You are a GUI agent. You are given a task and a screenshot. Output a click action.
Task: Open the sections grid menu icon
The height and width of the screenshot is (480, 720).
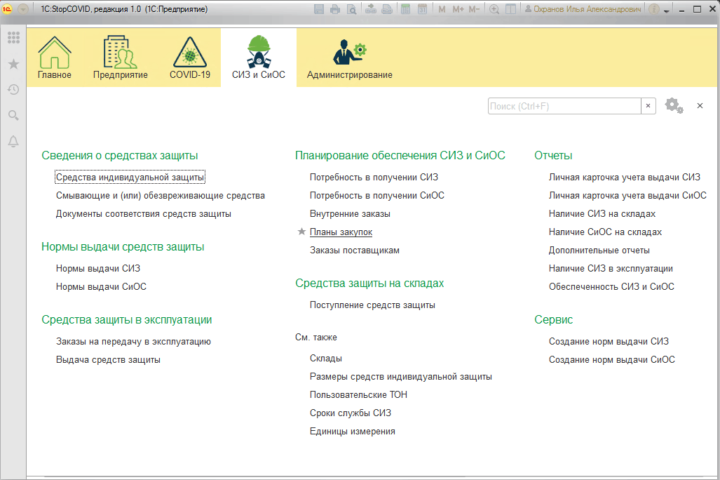(13, 38)
